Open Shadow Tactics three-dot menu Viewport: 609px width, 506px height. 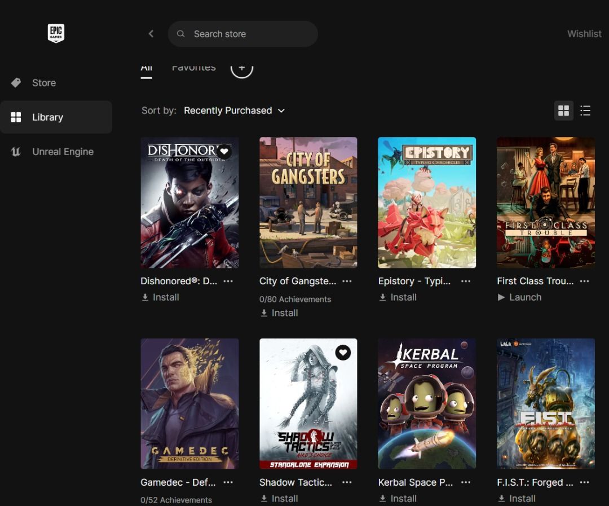pyautogui.click(x=347, y=482)
